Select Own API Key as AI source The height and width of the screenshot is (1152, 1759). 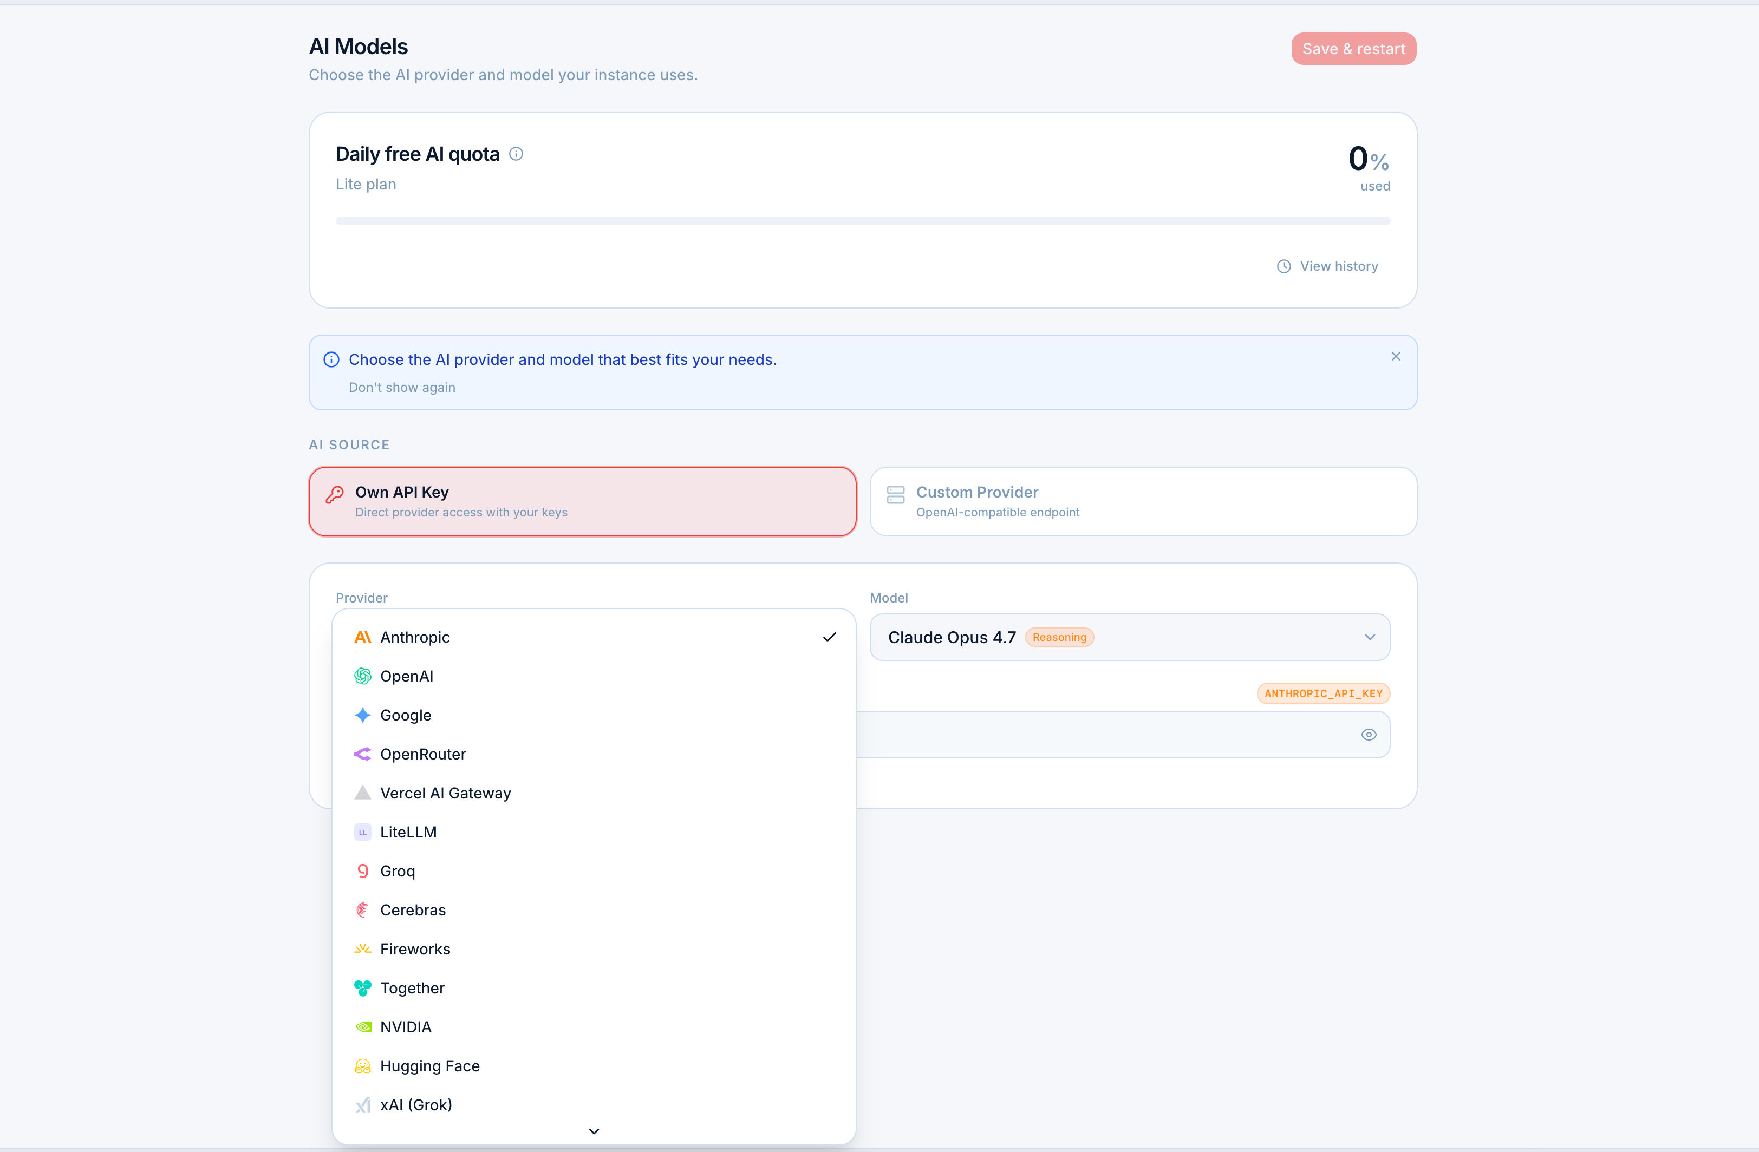click(582, 501)
